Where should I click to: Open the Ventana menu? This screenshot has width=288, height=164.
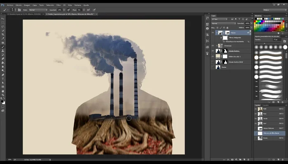click(77, 5)
